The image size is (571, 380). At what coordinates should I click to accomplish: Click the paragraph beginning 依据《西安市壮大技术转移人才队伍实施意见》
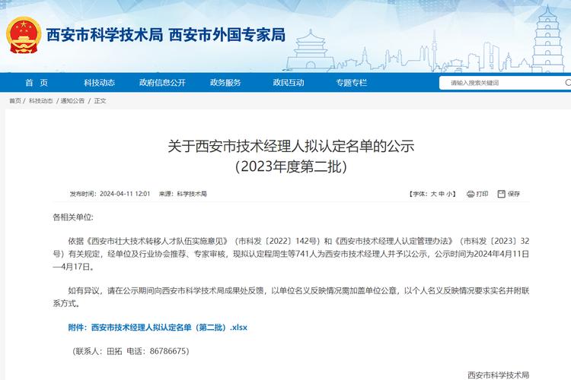coord(291,254)
